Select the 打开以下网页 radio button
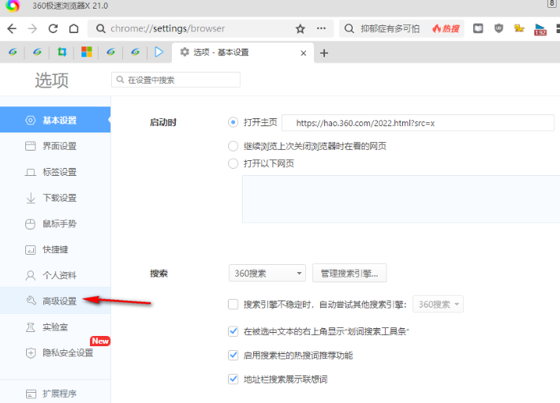This screenshot has width=560, height=403. point(233,163)
